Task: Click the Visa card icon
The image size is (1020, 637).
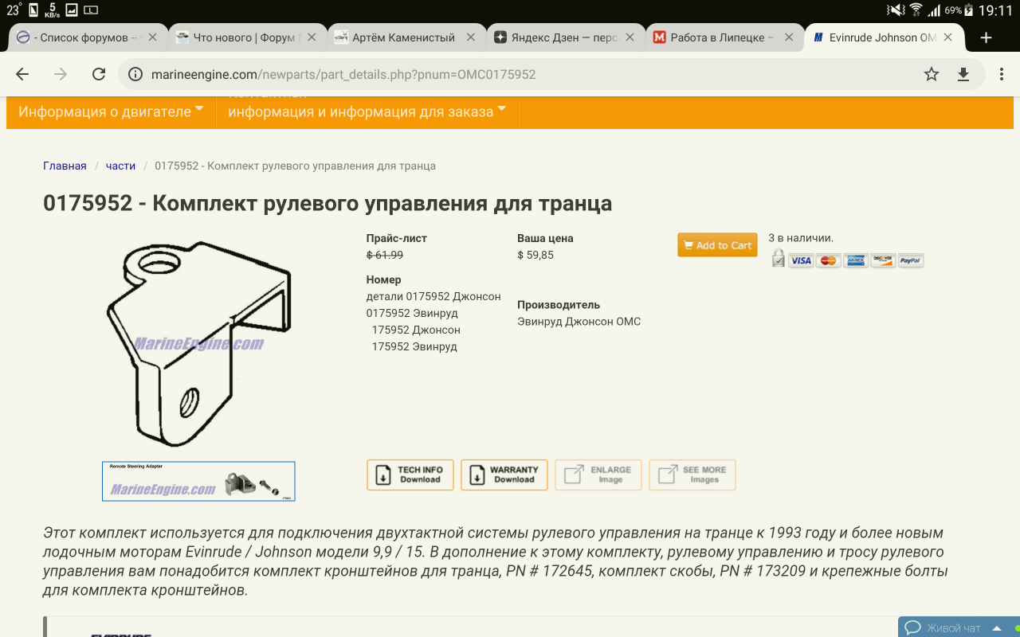Action: point(801,260)
